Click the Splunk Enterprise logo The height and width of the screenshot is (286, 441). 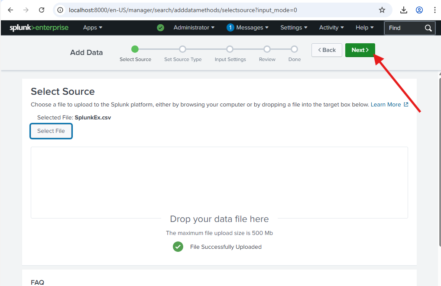click(39, 28)
